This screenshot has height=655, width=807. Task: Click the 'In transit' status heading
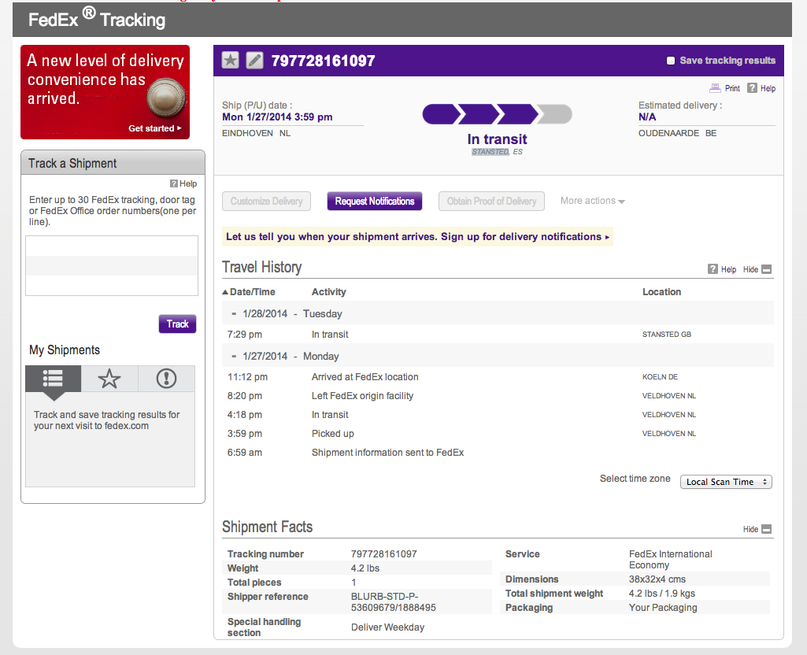pos(497,139)
